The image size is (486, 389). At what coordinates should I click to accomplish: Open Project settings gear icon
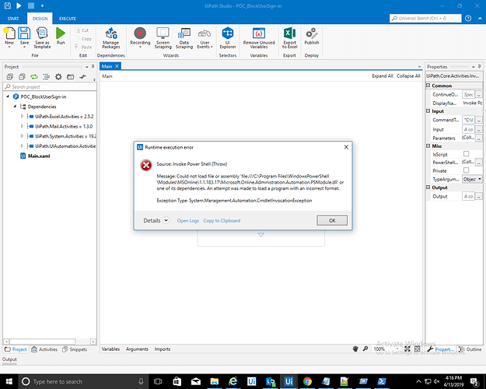[58, 76]
